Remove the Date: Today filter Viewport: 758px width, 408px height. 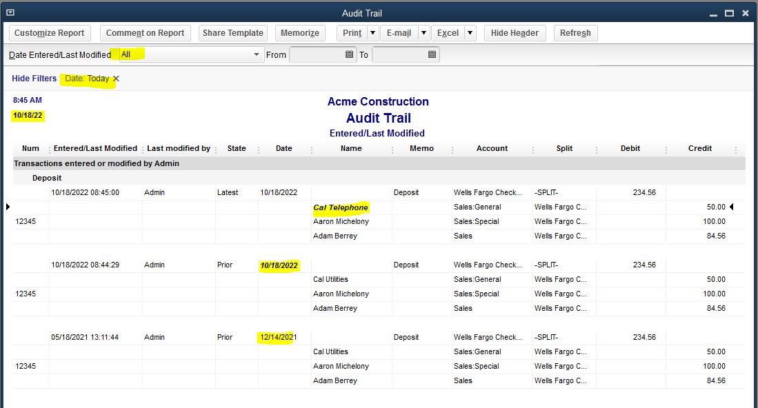115,79
